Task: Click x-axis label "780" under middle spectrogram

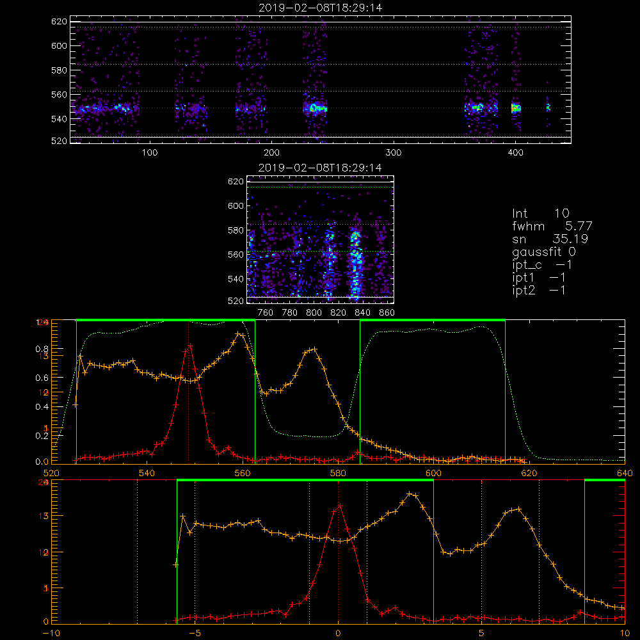Action: (290, 313)
